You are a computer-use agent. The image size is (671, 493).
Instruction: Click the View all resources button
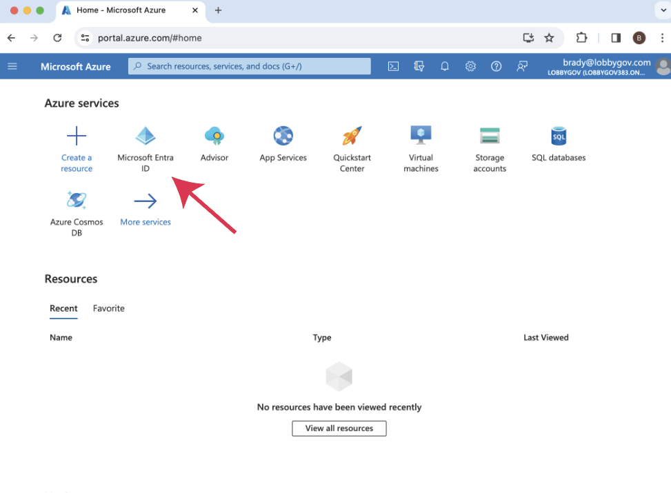coord(339,428)
